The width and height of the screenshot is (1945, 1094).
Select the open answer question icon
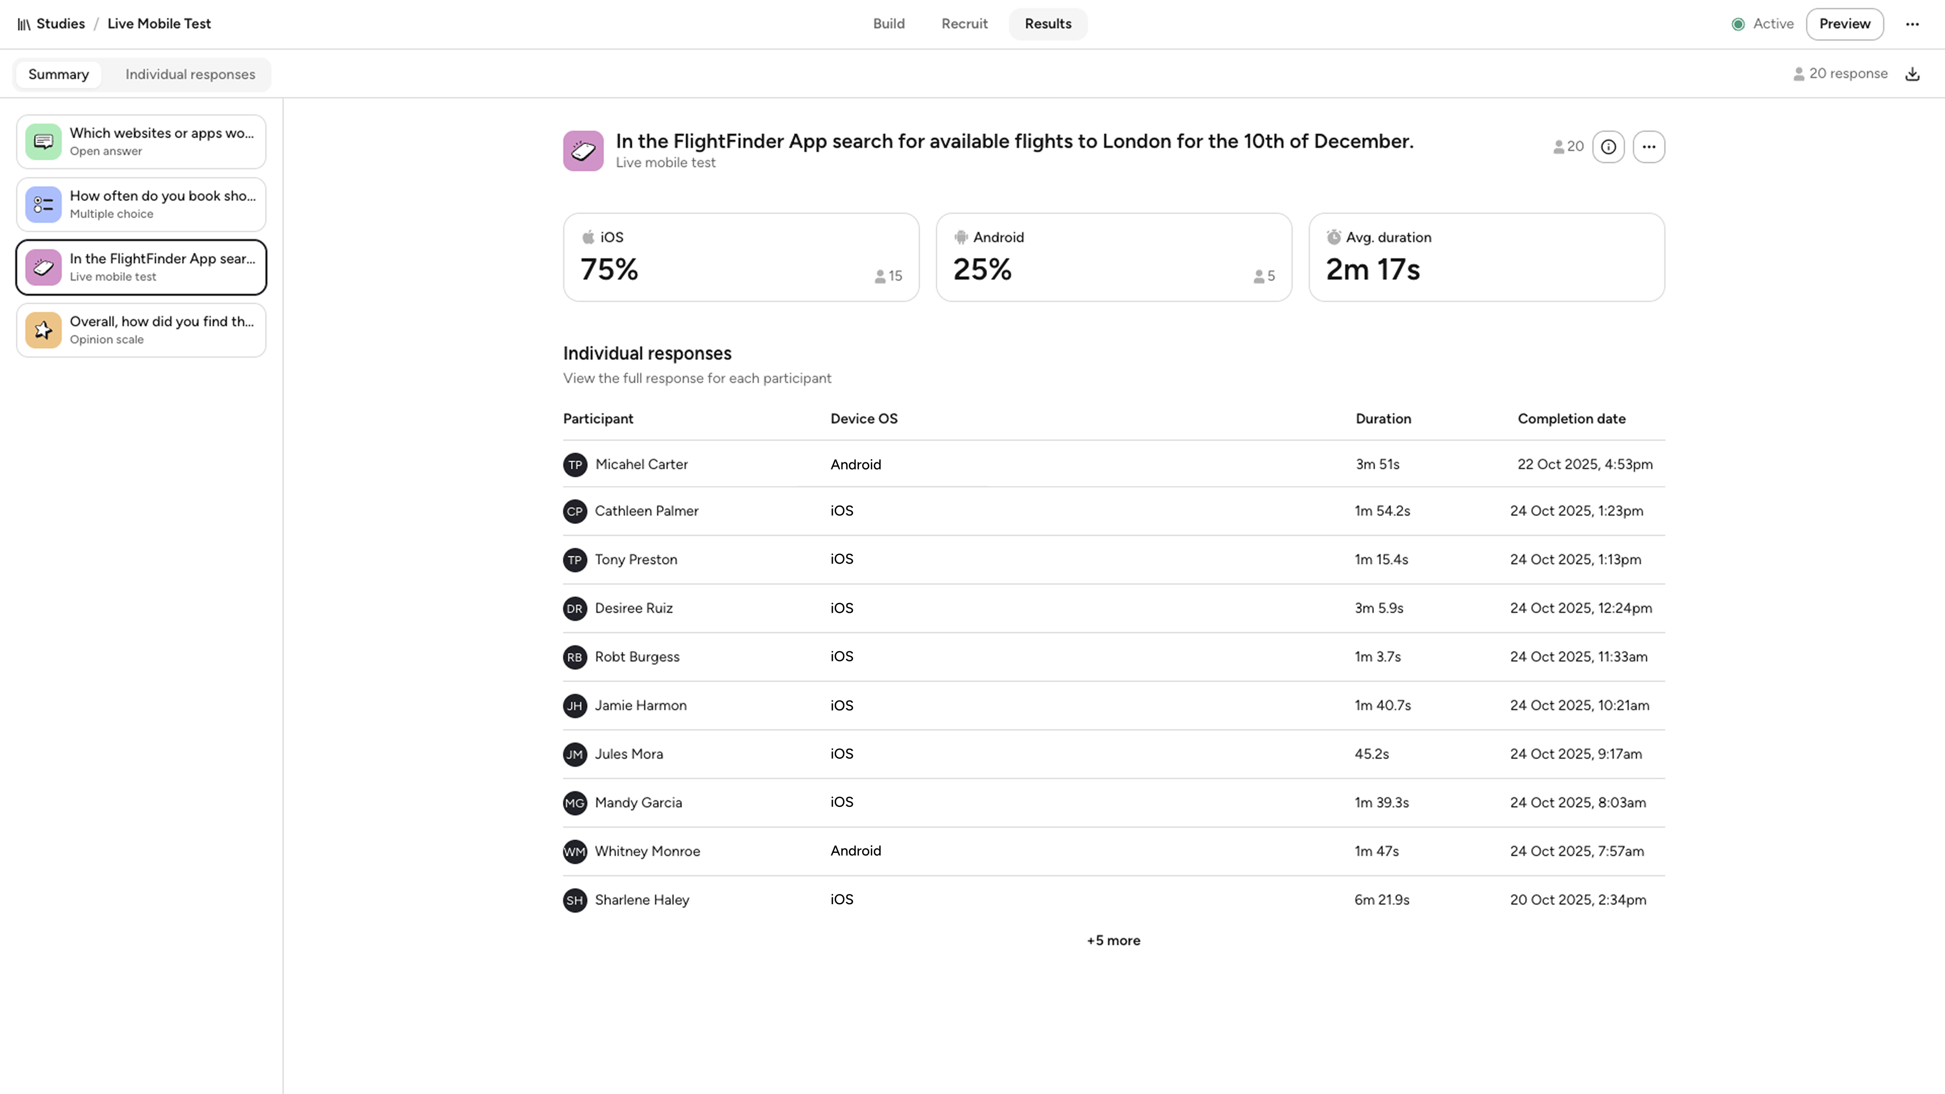tap(43, 142)
